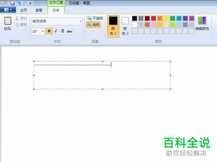Pick the dark gray color swatch
This screenshot has width=217, height=162.
coord(141,19)
